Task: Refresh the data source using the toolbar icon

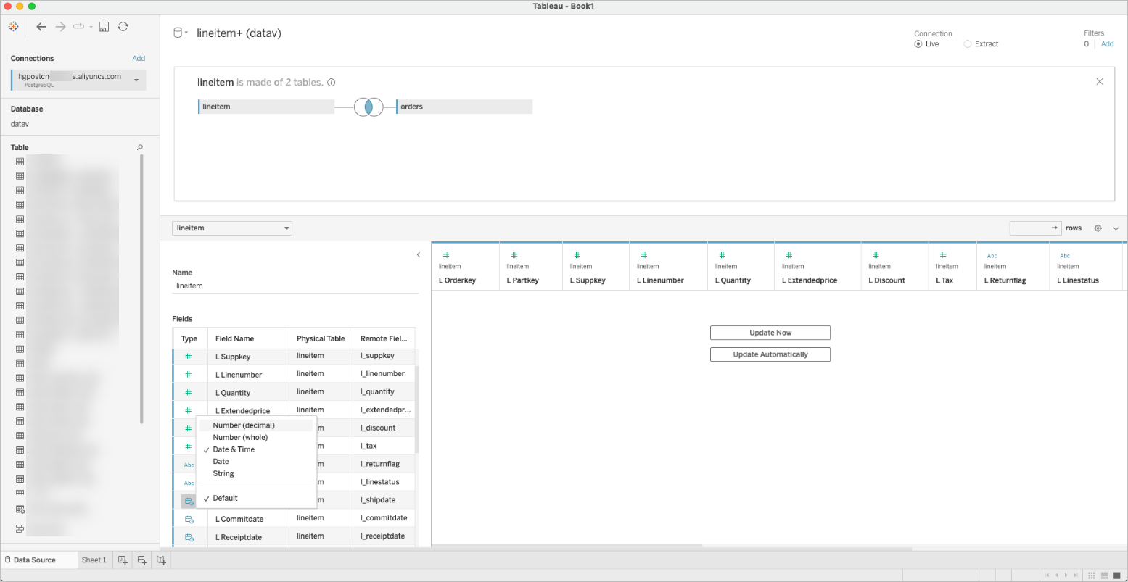Action: coord(123,27)
